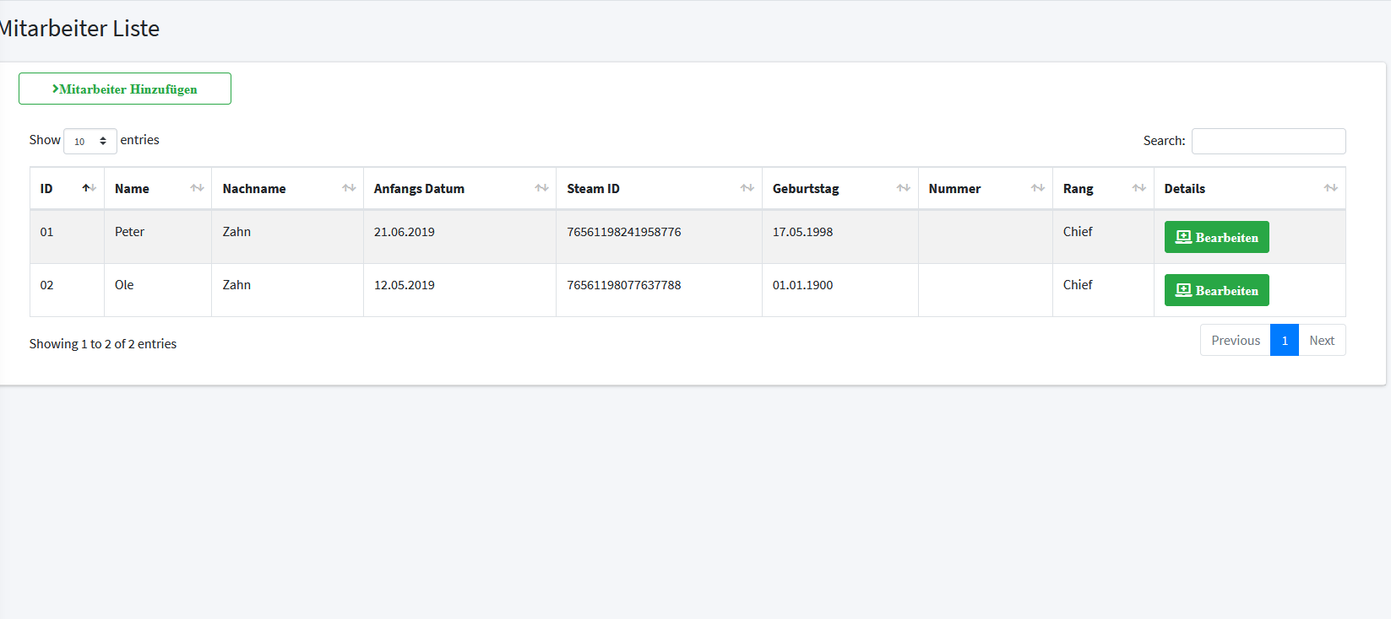The height and width of the screenshot is (619, 1391).
Task: Click Bearbeiten button for Peter Zahn
Action: click(x=1216, y=237)
